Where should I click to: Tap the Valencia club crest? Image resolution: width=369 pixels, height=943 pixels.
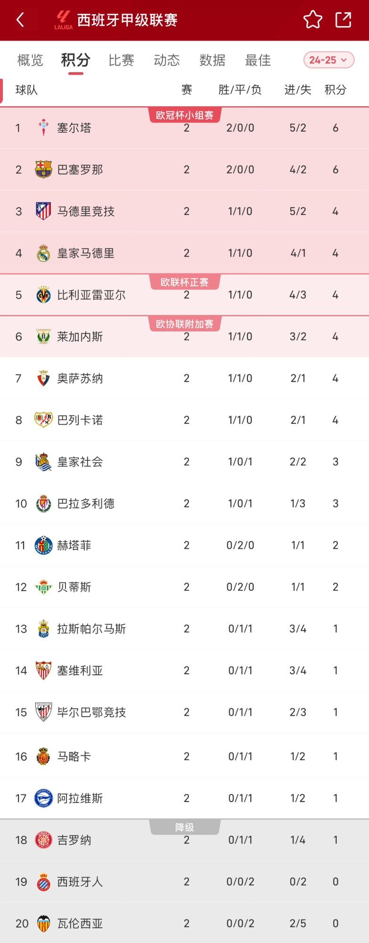pyautogui.click(x=43, y=923)
